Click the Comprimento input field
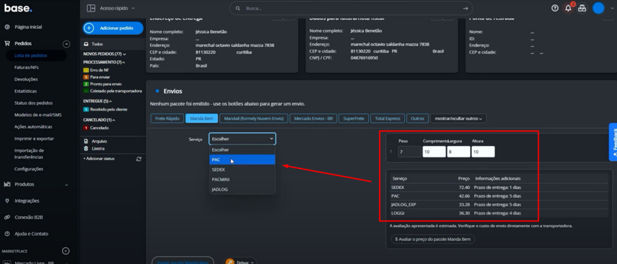 [434, 152]
